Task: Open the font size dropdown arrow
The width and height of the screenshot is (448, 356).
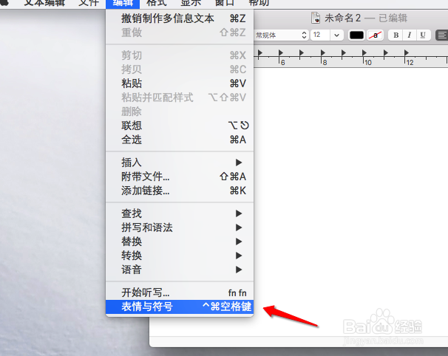Action: tap(337, 35)
